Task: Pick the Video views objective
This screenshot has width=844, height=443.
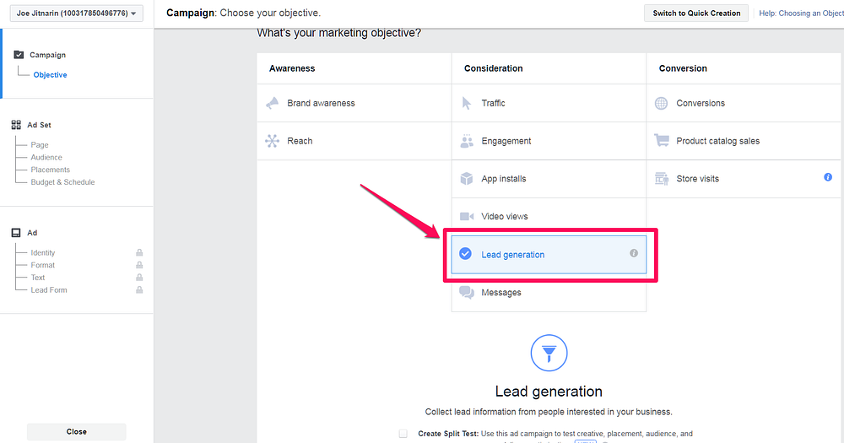Action: tap(549, 216)
